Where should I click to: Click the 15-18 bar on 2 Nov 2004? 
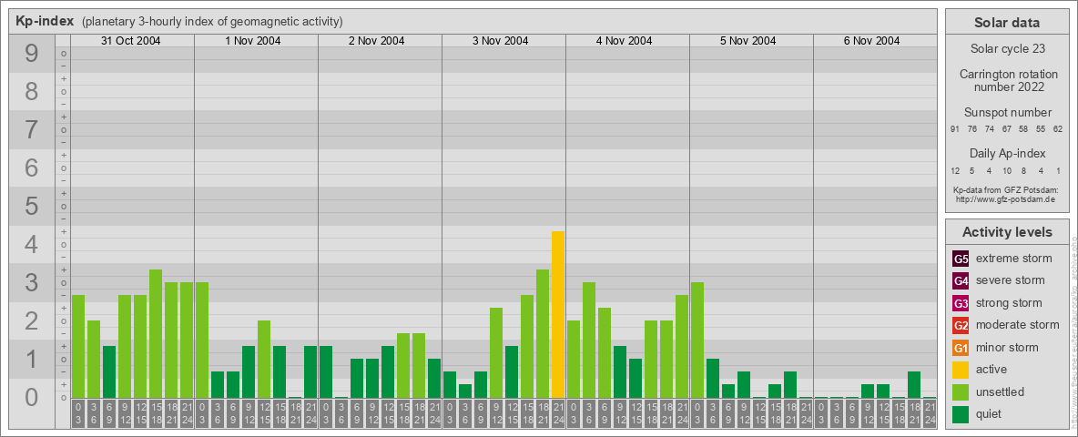(402, 366)
